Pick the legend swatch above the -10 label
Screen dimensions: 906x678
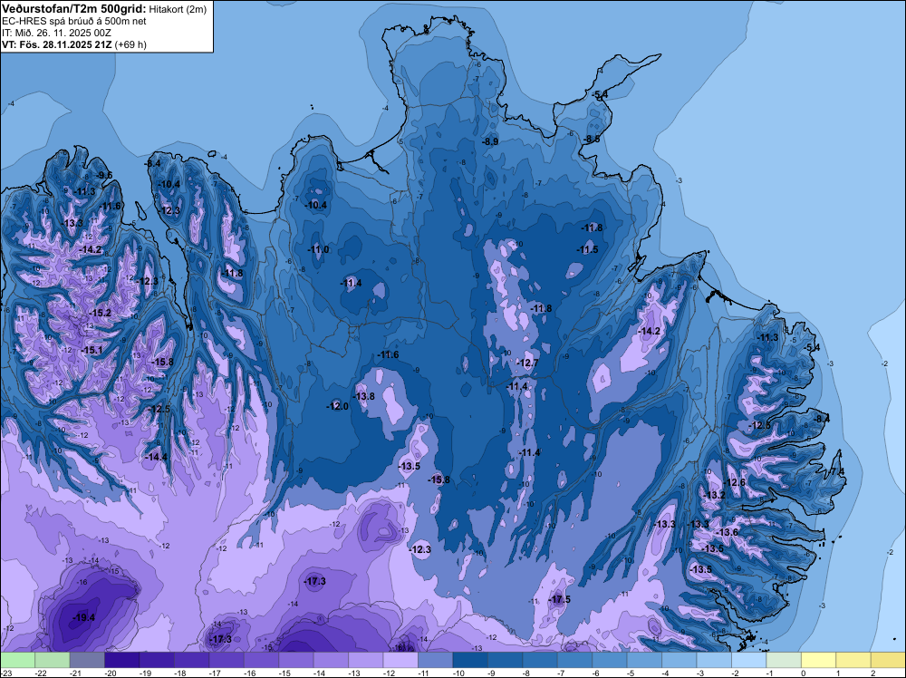click(470, 660)
